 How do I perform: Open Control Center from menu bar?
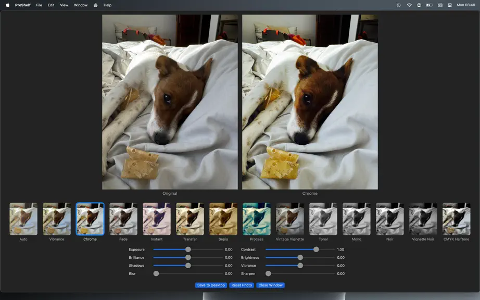pos(450,5)
